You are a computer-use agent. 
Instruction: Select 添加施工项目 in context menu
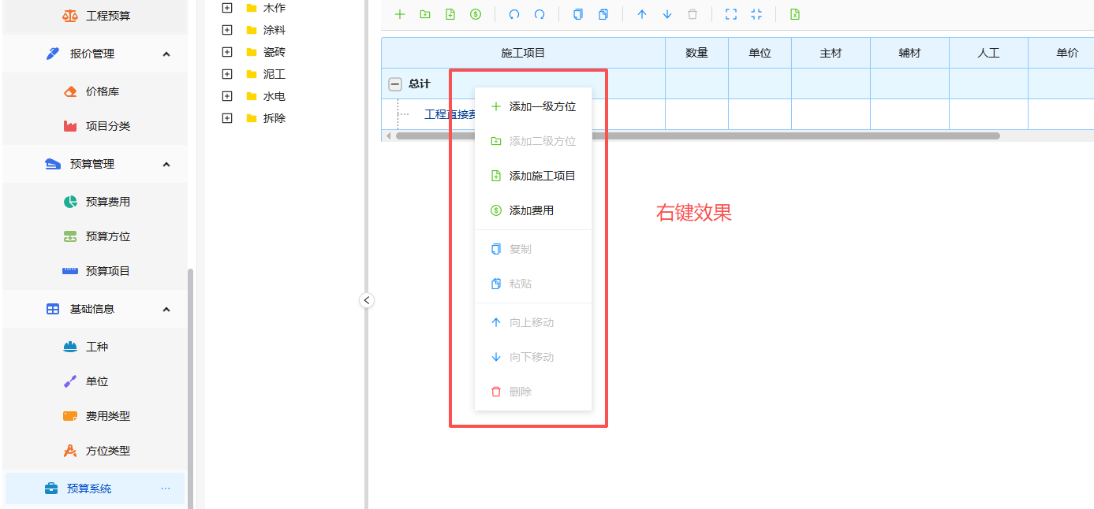[x=542, y=176]
